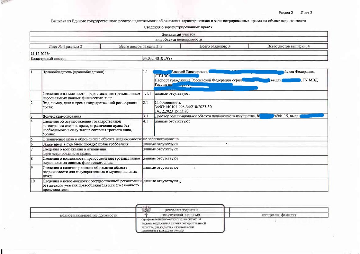The image size is (360, 254).
Task: Click the registration number "34:03:140101:998-34/210/2023-50"
Action: coord(183,107)
